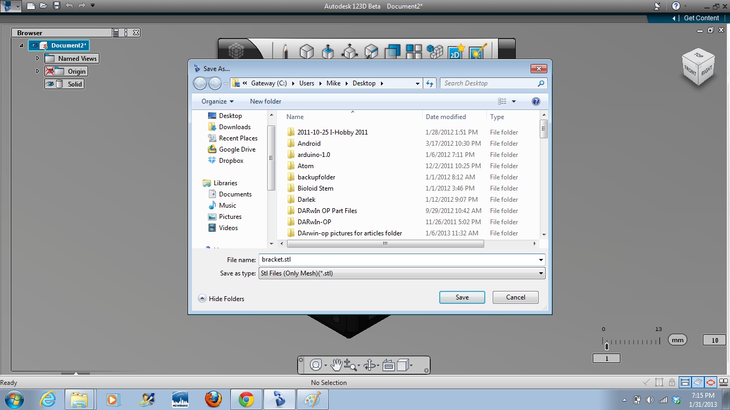This screenshot has width=730, height=410.
Task: Open the File name history dropdown arrow
Action: point(541,260)
